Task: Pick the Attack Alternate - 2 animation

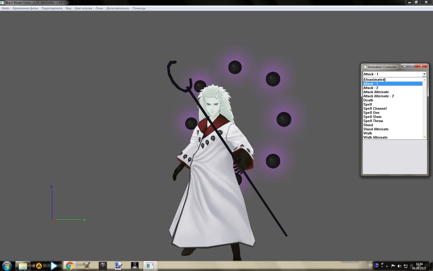Action: pyautogui.click(x=393, y=96)
